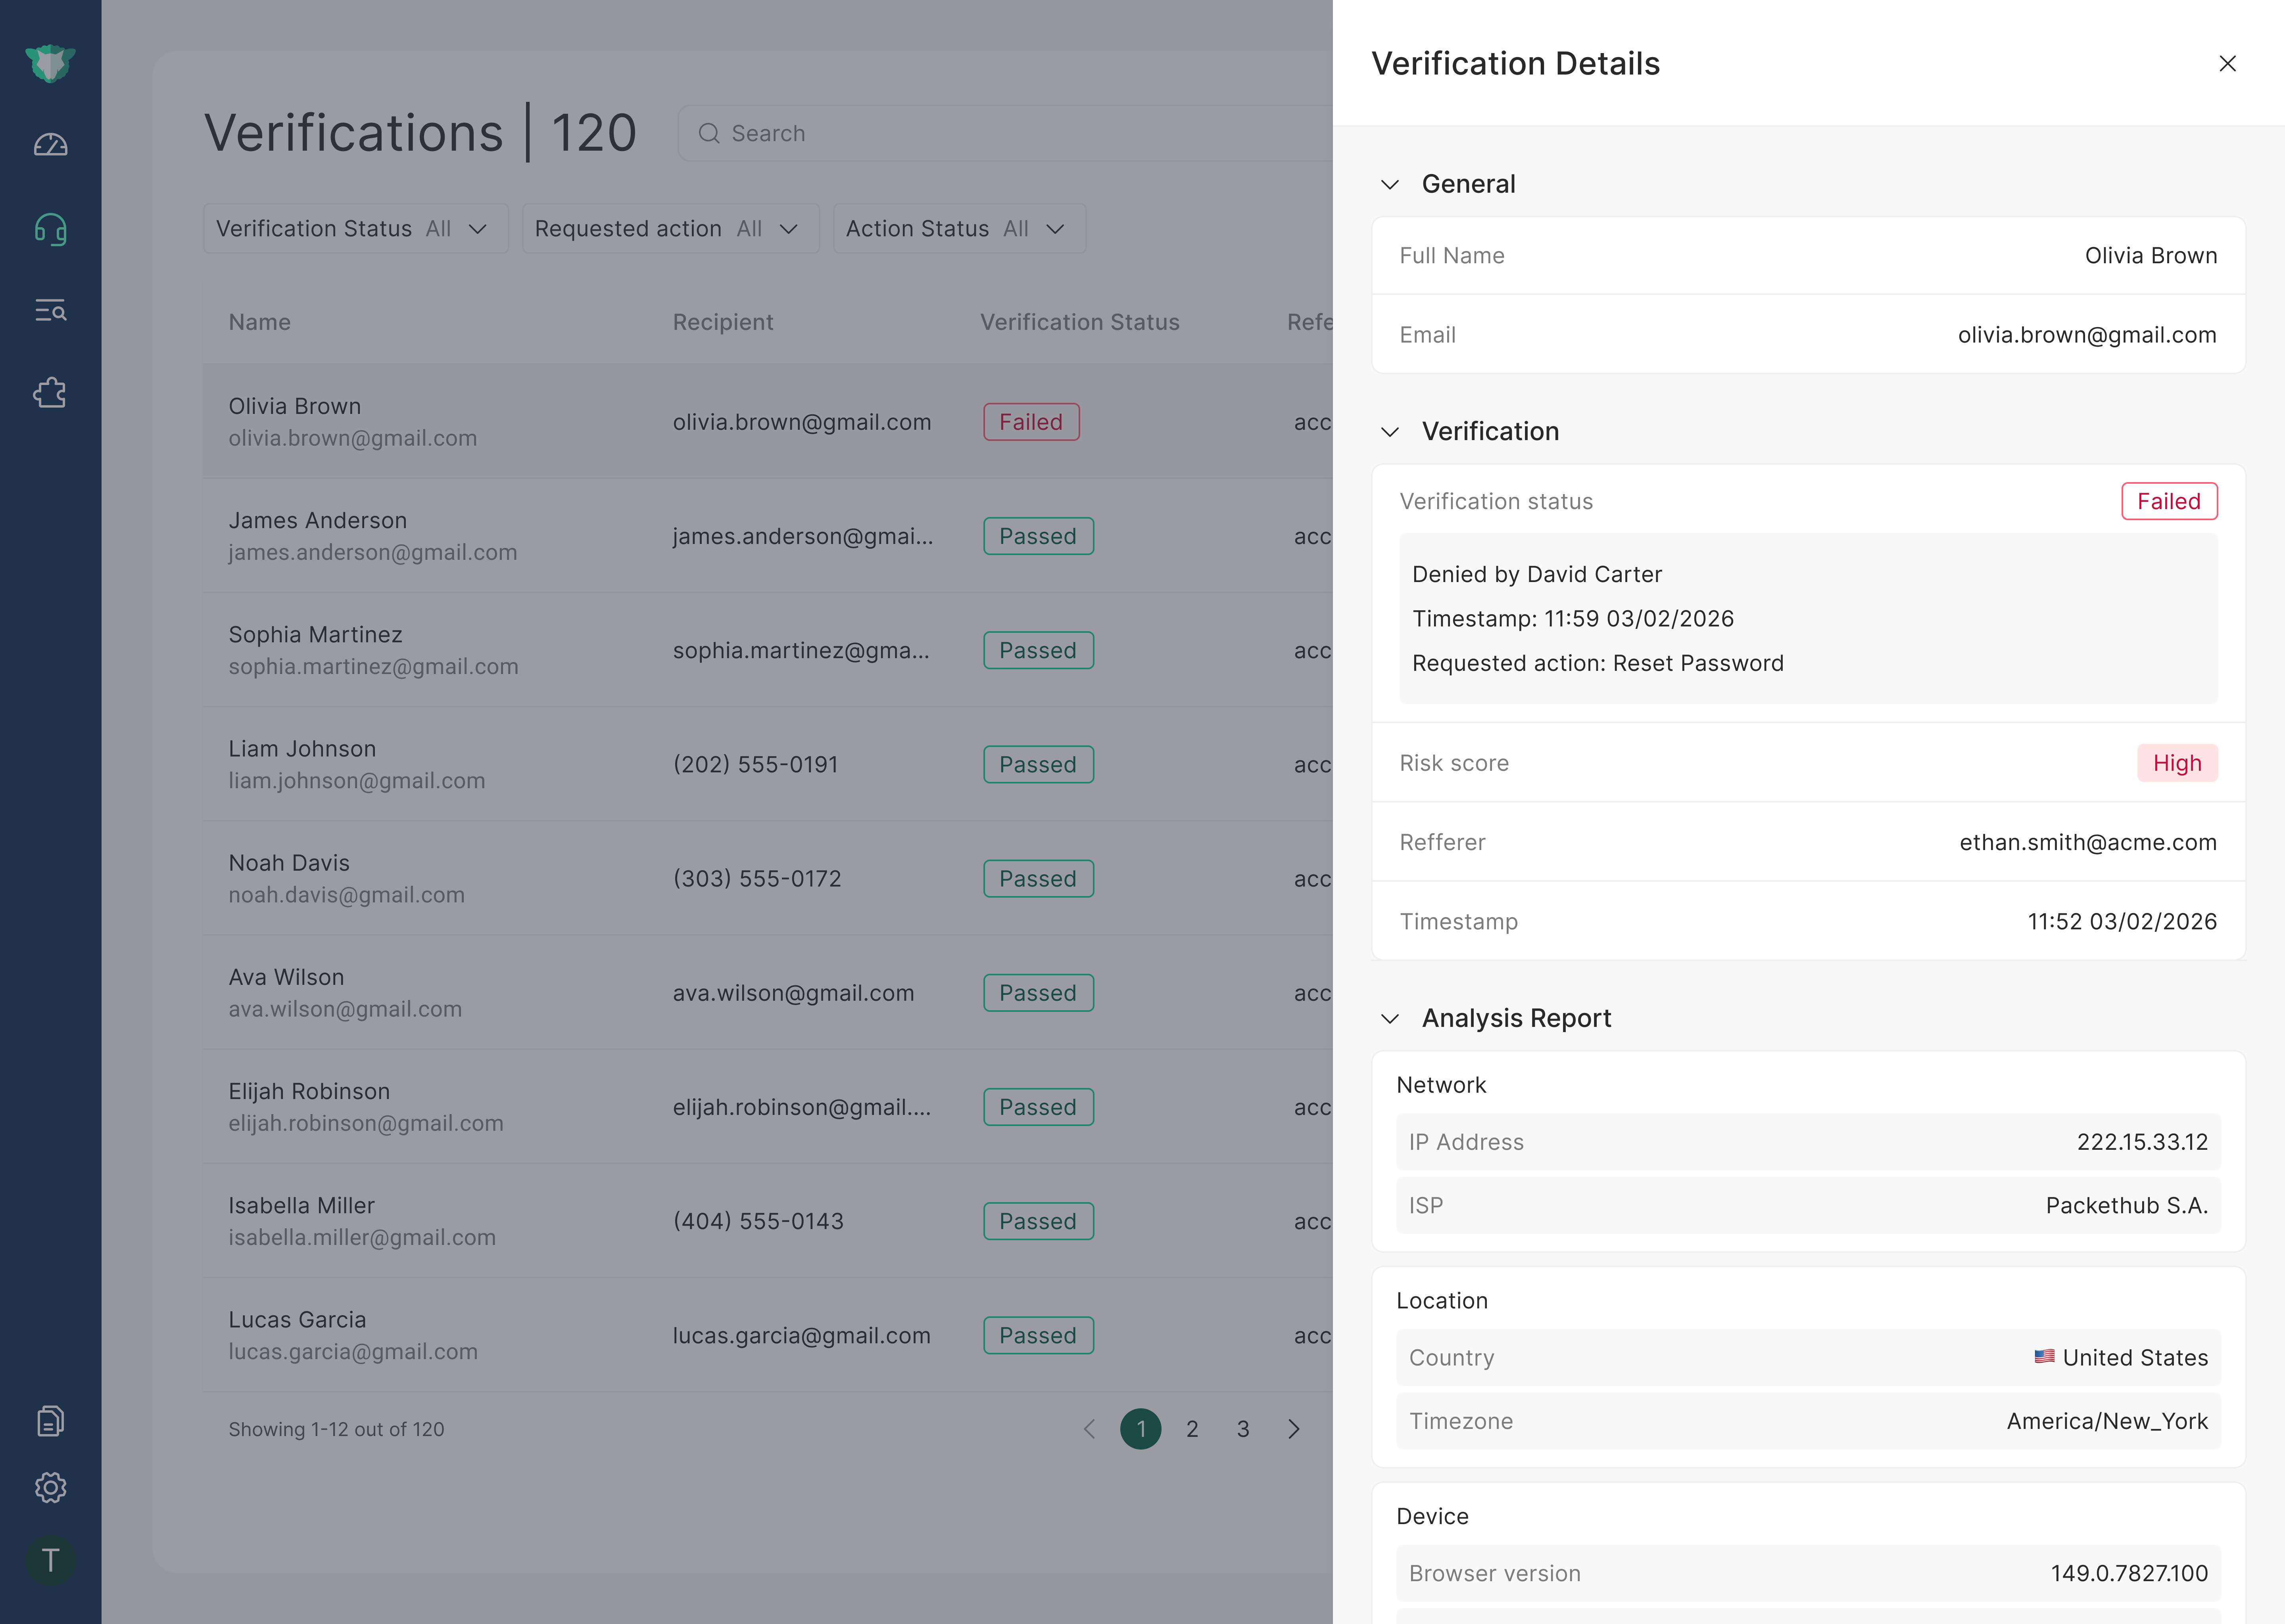Collapse the Analysis Report section
The height and width of the screenshot is (1624, 2285).
(x=1390, y=1019)
